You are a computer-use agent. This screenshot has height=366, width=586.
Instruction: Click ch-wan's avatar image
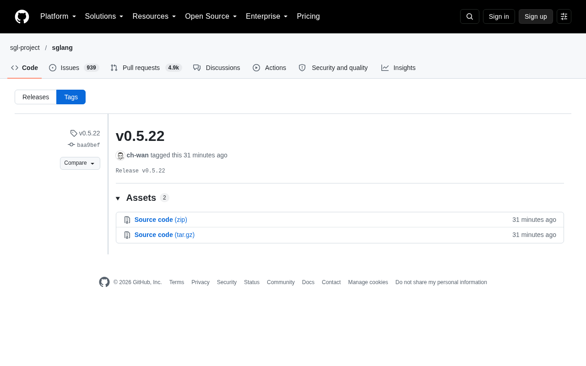[x=120, y=156]
